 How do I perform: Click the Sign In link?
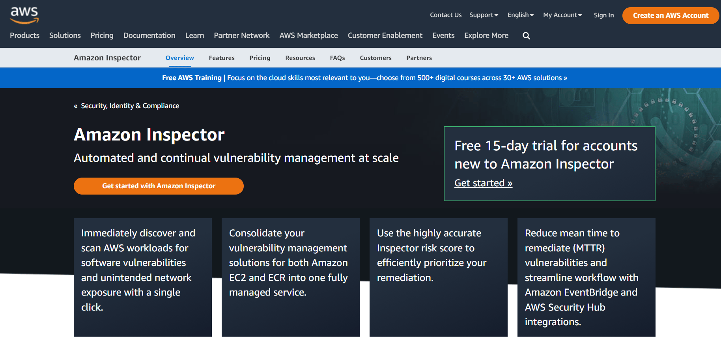(x=604, y=15)
